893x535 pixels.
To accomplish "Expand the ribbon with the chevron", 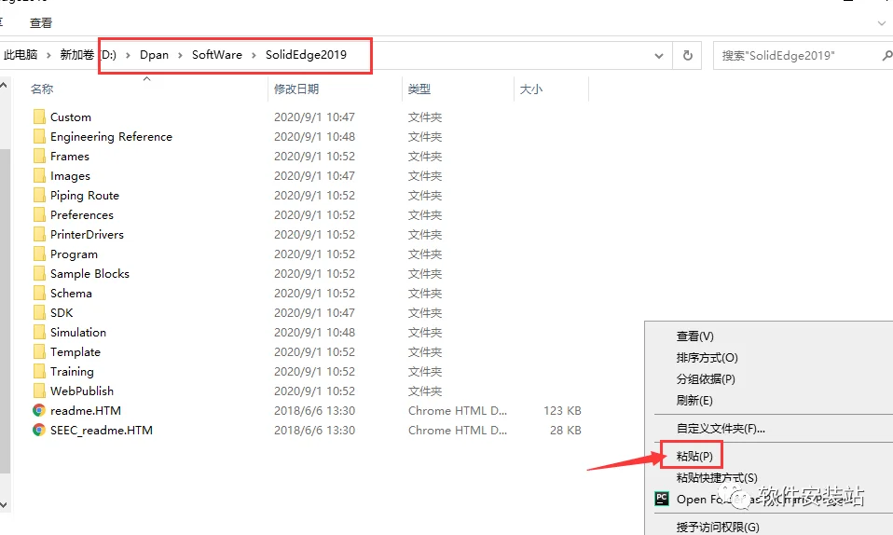I will (882, 23).
